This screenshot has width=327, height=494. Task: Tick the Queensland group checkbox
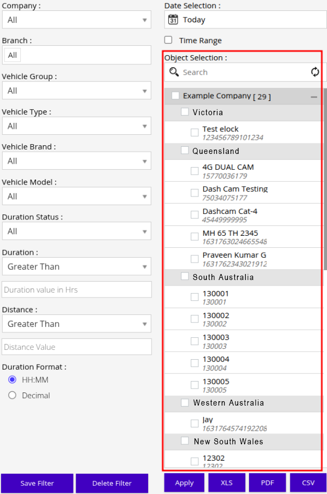coord(185,150)
